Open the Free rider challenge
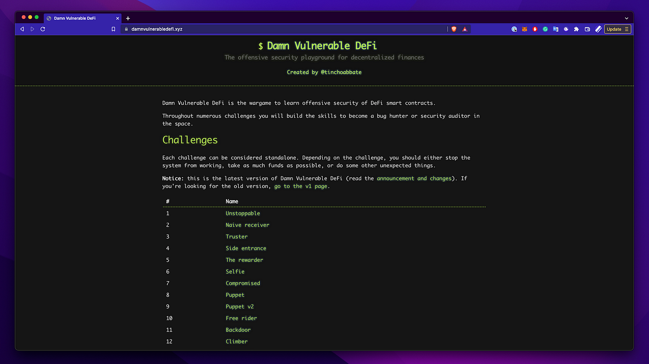Image resolution: width=649 pixels, height=364 pixels. pos(241,318)
